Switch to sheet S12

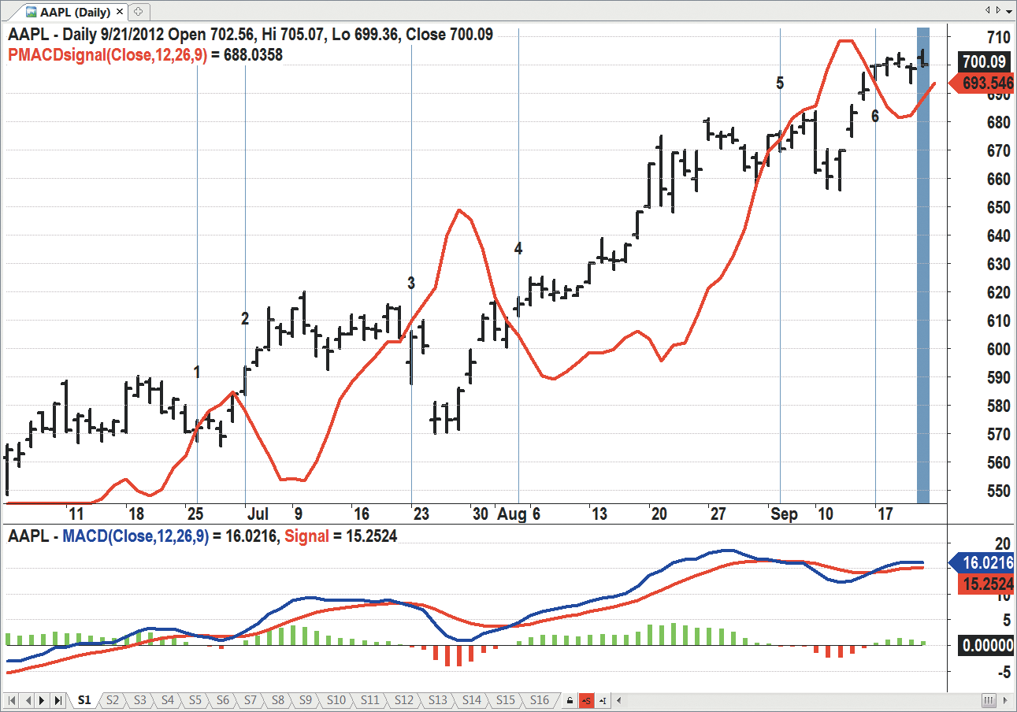coord(404,699)
